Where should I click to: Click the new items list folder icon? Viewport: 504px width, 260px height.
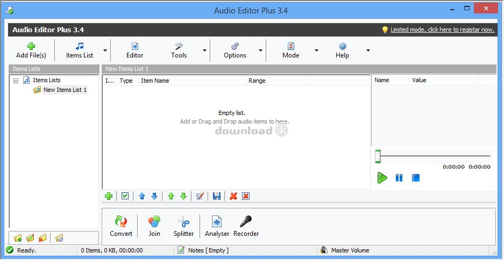coord(18,238)
